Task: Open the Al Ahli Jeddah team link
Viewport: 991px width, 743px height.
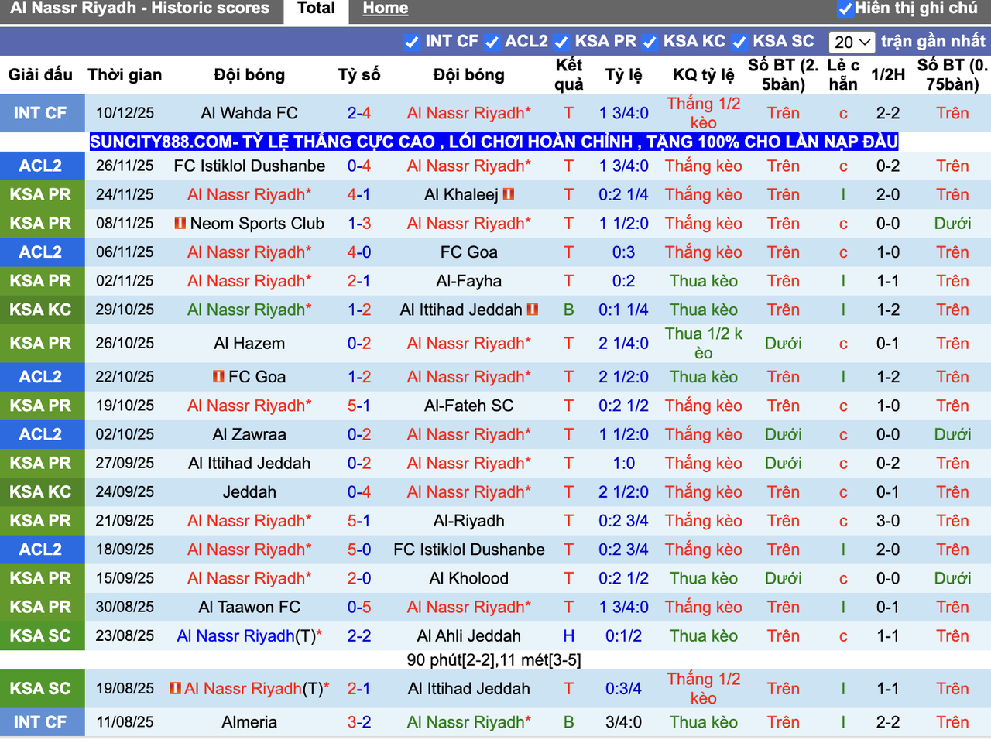Action: pyautogui.click(x=469, y=635)
